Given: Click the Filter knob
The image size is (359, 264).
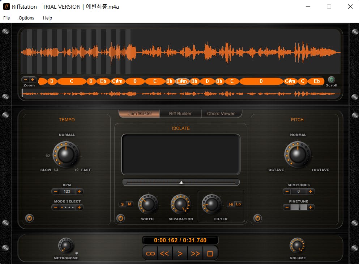Looking at the screenshot, I should tap(211, 204).
